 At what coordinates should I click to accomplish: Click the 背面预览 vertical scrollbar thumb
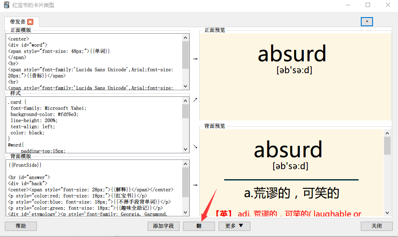pyautogui.click(x=387, y=146)
